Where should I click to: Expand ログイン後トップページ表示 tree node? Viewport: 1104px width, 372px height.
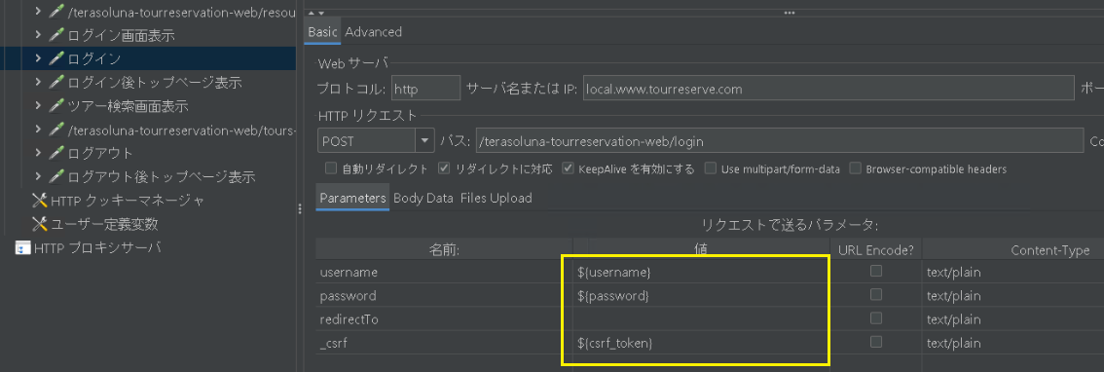(x=39, y=83)
